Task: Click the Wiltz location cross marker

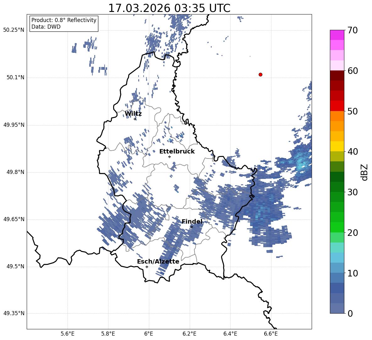Action: pyautogui.click(x=135, y=119)
